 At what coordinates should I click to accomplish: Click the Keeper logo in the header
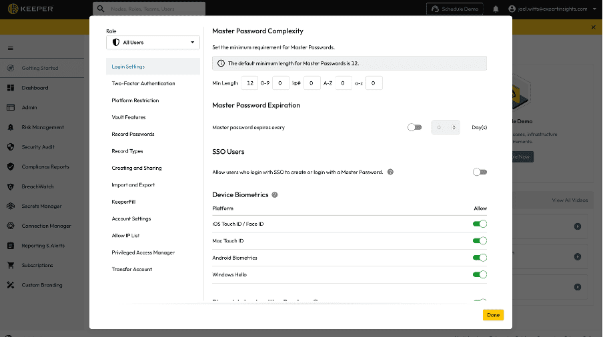click(x=31, y=9)
